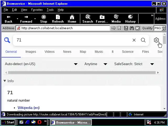
Task: Refresh the current page
Action: click(x=58, y=19)
